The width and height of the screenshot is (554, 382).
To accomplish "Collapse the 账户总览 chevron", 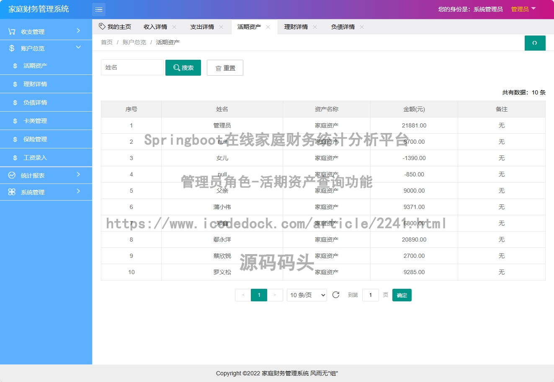I will click(x=78, y=48).
